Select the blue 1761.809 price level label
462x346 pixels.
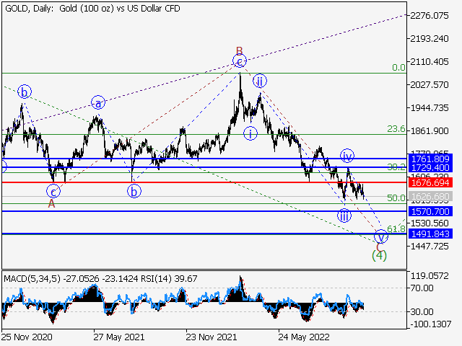coord(430,159)
